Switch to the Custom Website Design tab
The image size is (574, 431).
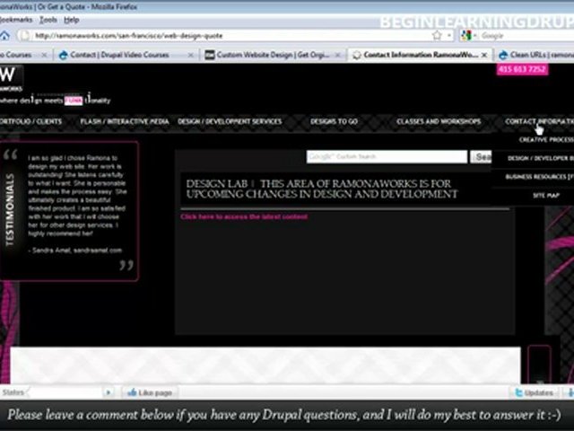tap(272, 55)
